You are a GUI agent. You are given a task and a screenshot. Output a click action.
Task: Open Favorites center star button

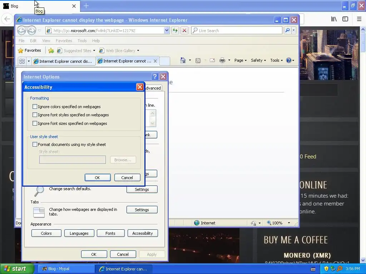30,50
